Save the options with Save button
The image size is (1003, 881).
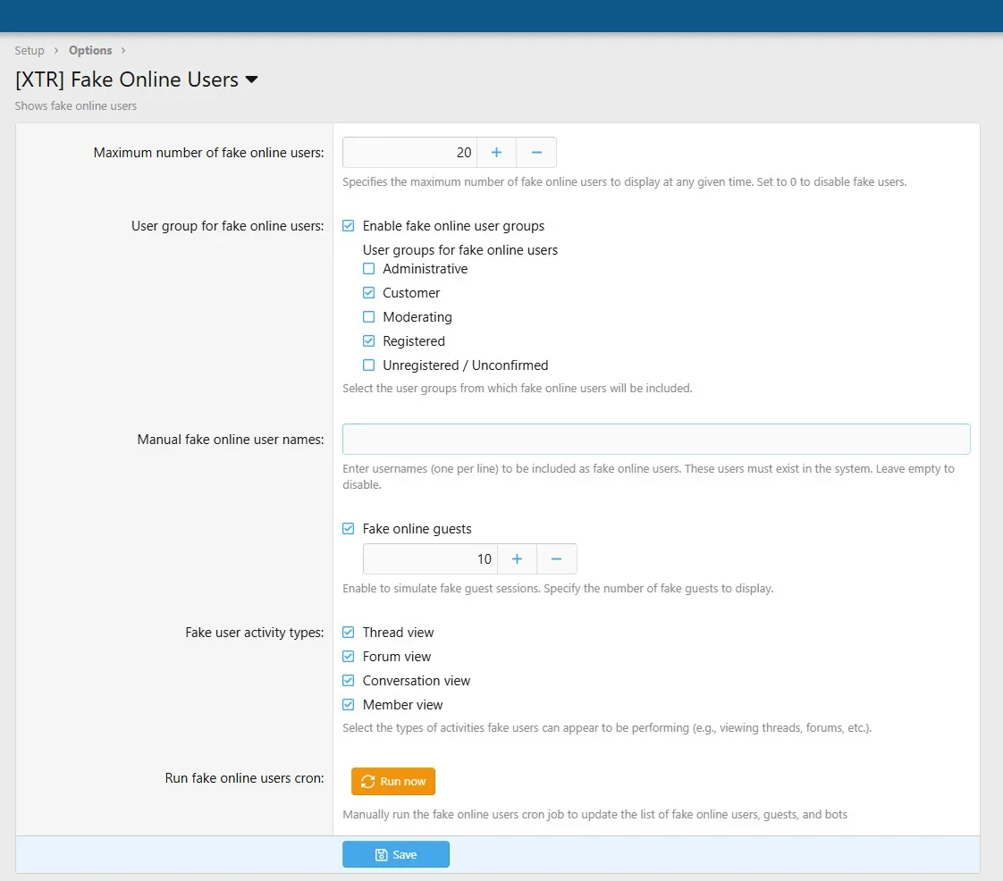[395, 854]
